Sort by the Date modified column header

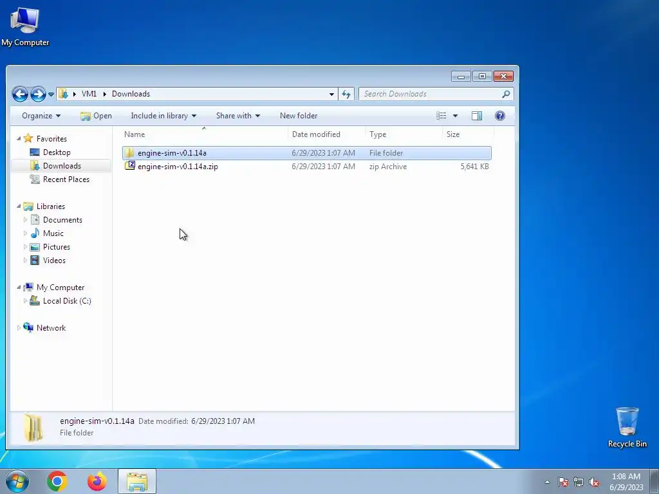(327, 134)
